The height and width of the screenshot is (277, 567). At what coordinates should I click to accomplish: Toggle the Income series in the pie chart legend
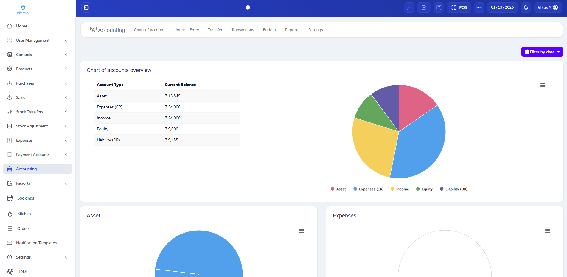400,189
